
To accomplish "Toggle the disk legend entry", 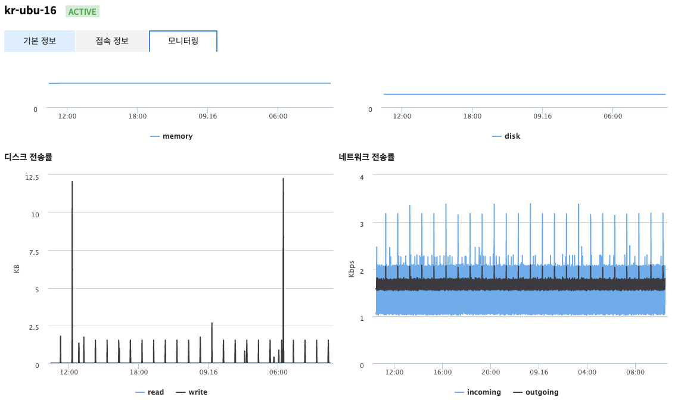I will pyautogui.click(x=506, y=136).
